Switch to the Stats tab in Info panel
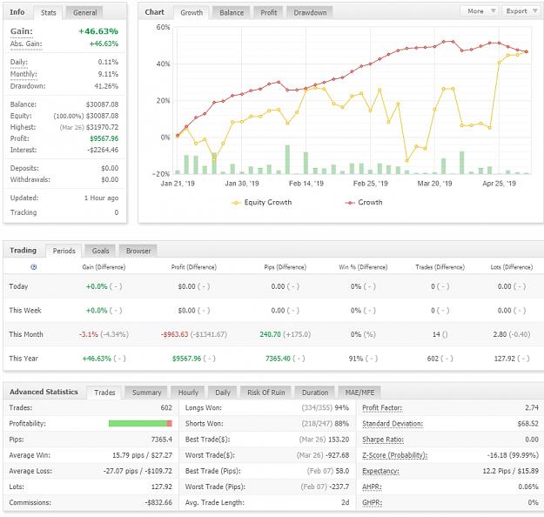544x517 pixels. point(48,12)
